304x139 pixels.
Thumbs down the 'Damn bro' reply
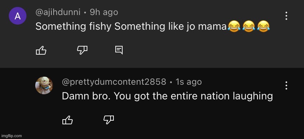click(x=109, y=120)
